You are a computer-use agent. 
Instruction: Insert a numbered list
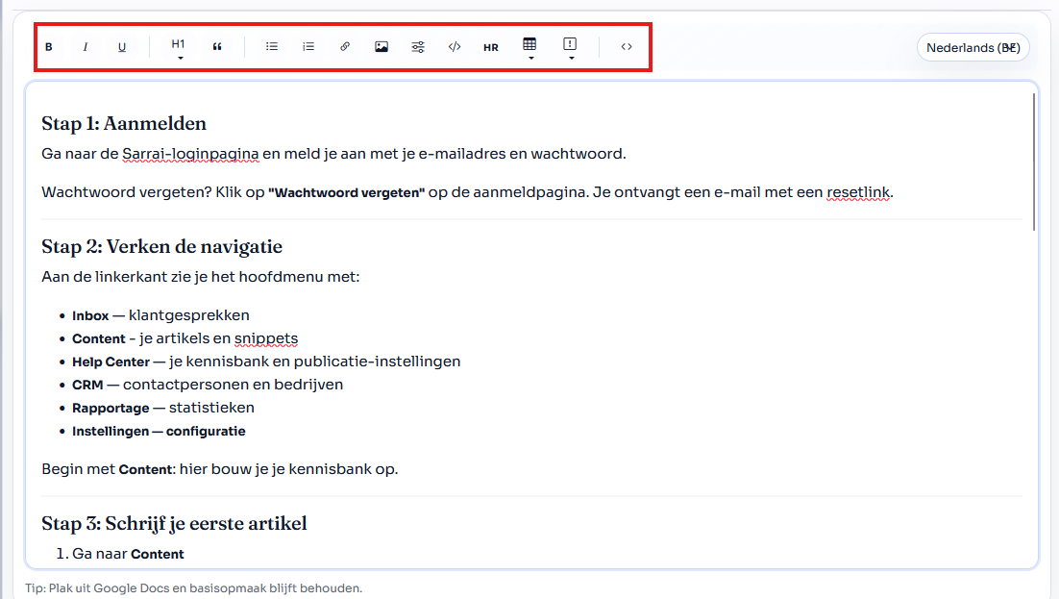308,45
